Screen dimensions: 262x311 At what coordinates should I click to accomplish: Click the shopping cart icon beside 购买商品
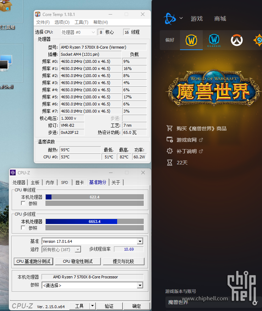pyautogui.click(x=170, y=128)
